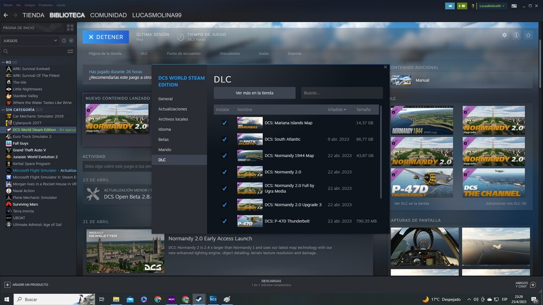This screenshot has width=543, height=305.
Task: Toggle DCS: Normandy 1944 Map checkbox
Action: point(224,155)
